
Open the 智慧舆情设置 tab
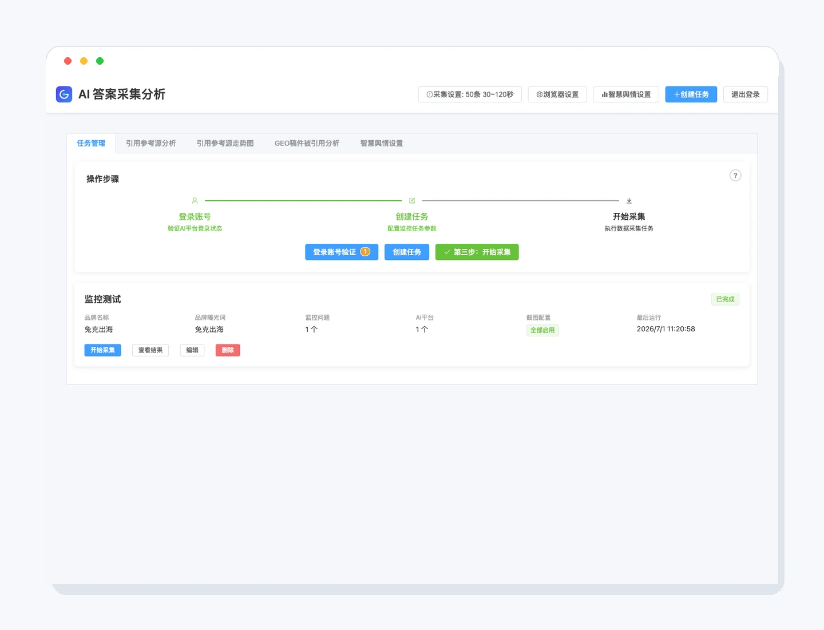click(x=382, y=143)
